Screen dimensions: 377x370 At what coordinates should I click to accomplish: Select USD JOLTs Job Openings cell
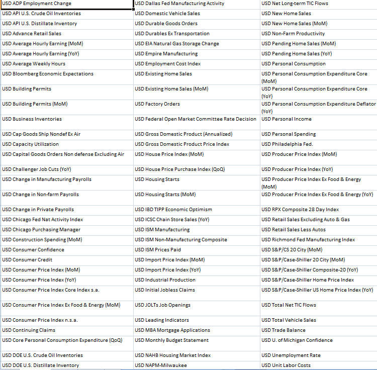coord(197,309)
